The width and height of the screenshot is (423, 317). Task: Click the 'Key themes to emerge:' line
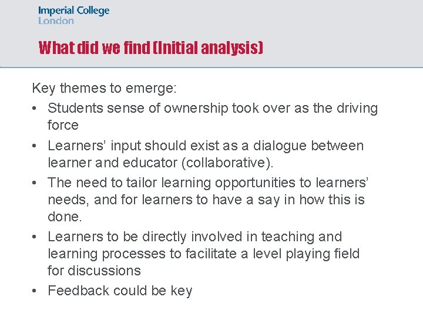(x=103, y=89)
